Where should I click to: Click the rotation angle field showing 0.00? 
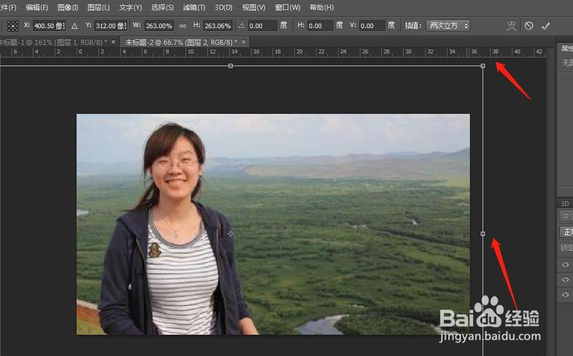[x=262, y=26]
